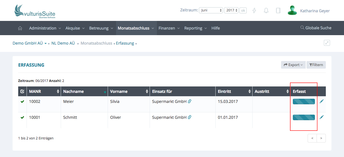
Task: Toggle the select-all checkbox in table header
Action: [x=22, y=91]
